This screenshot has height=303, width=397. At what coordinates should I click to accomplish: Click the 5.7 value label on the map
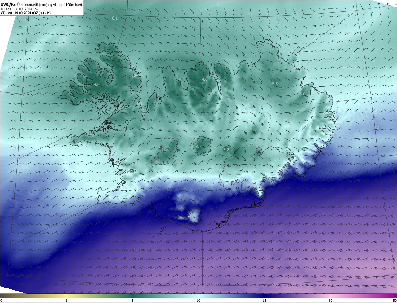(74, 142)
